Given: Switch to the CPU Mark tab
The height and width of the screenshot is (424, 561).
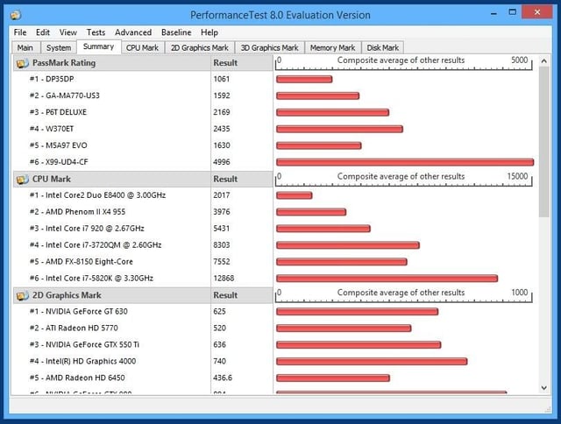Looking at the screenshot, I should (142, 48).
